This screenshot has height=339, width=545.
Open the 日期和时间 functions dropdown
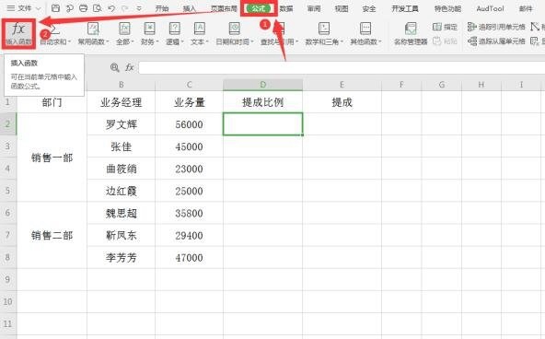tap(235, 34)
